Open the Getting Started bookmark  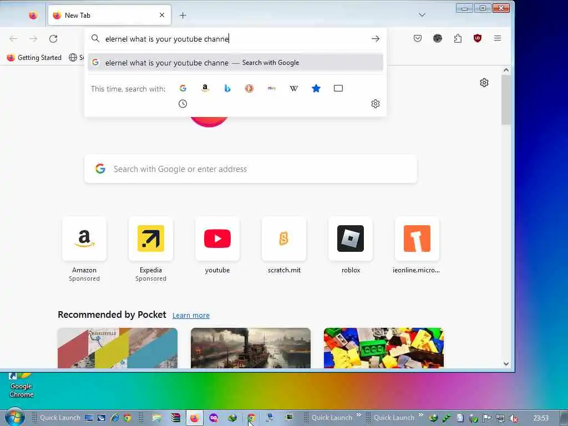[x=34, y=58]
